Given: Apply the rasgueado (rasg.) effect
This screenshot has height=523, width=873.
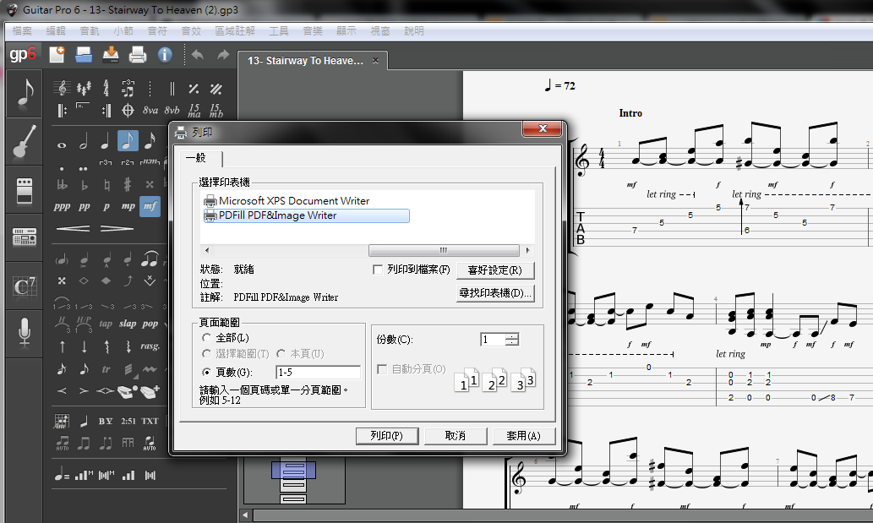Looking at the screenshot, I should click(x=150, y=346).
